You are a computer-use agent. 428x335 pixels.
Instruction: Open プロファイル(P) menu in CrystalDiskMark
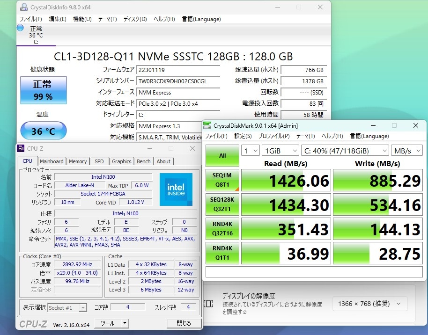coord(274,136)
